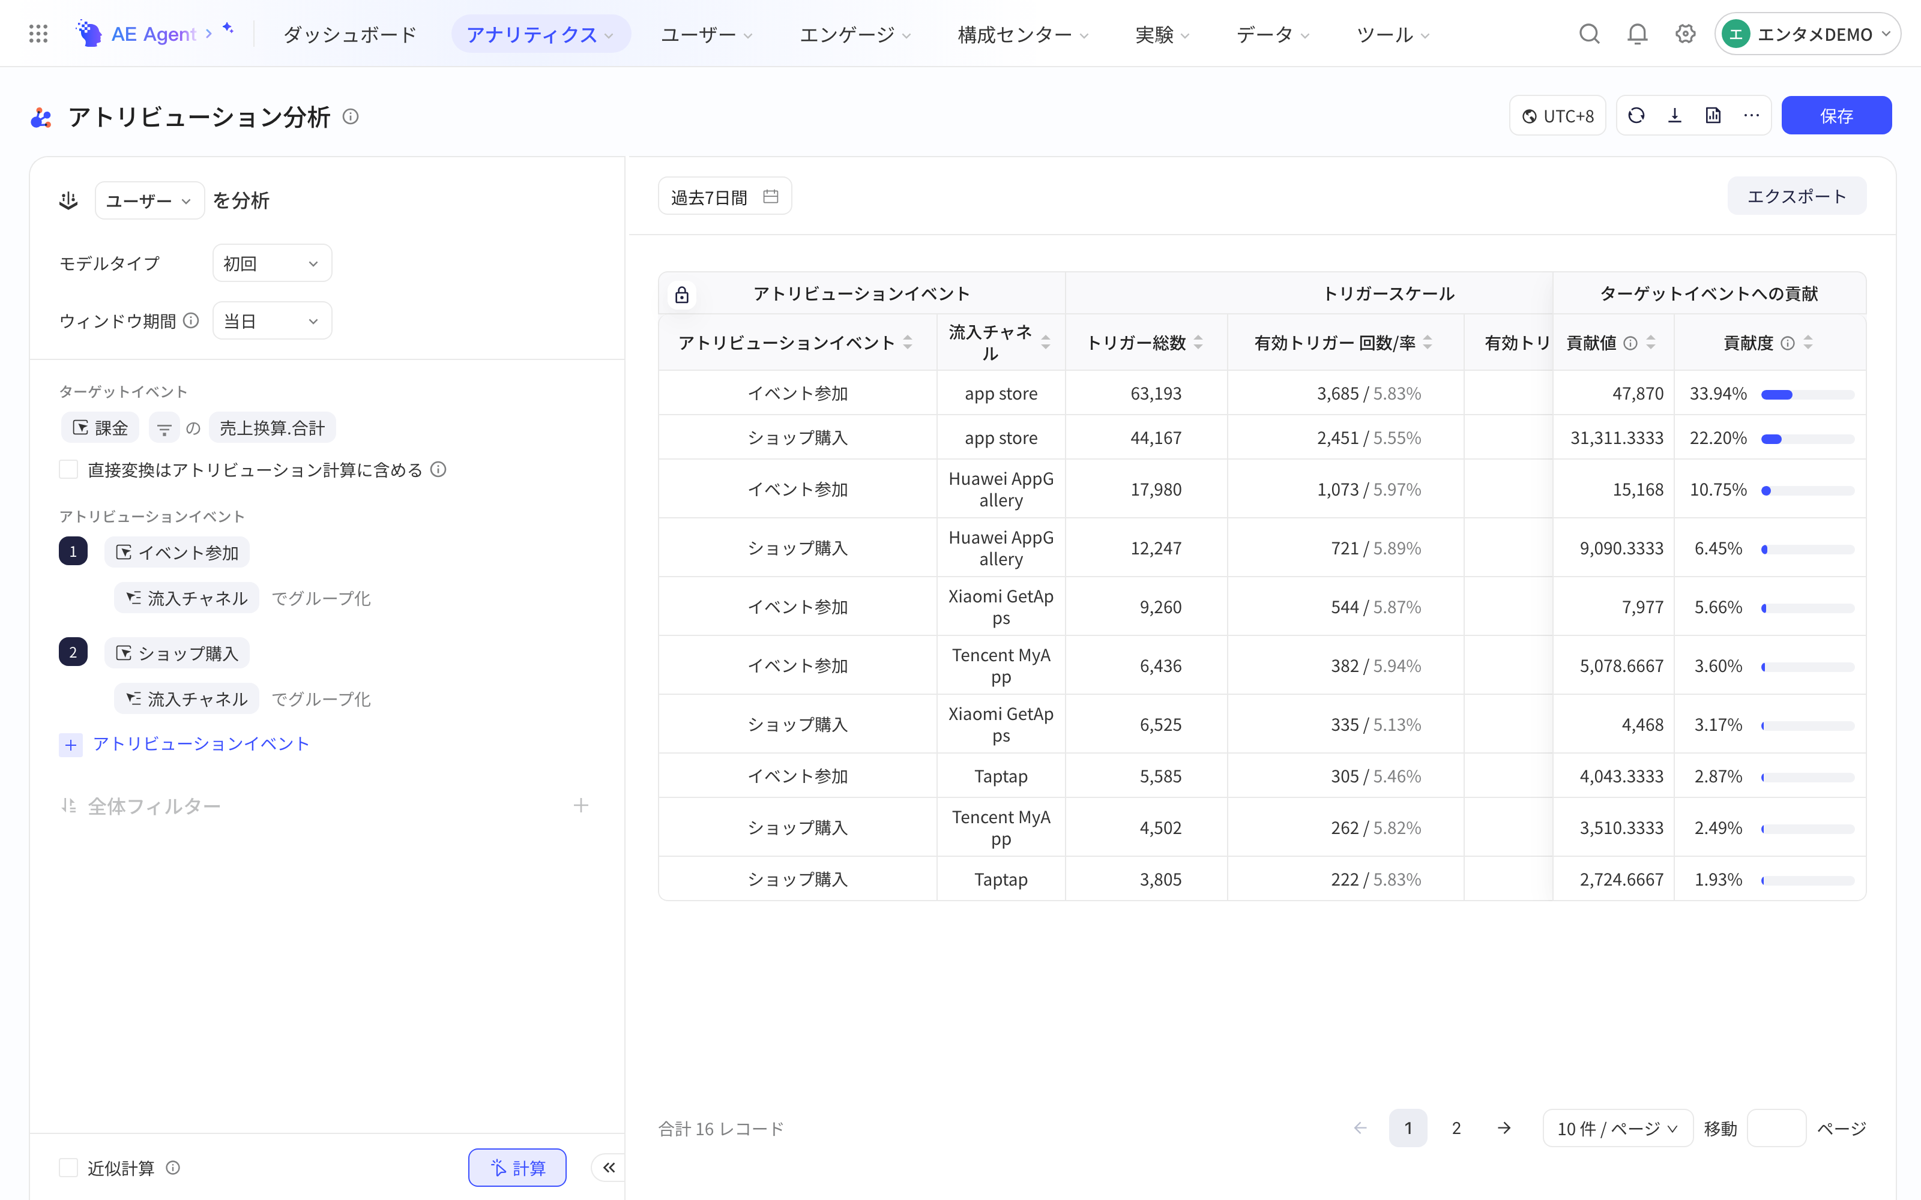Click the download icon in report toolbar
Viewport: 1921px width, 1200px height.
click(x=1675, y=116)
